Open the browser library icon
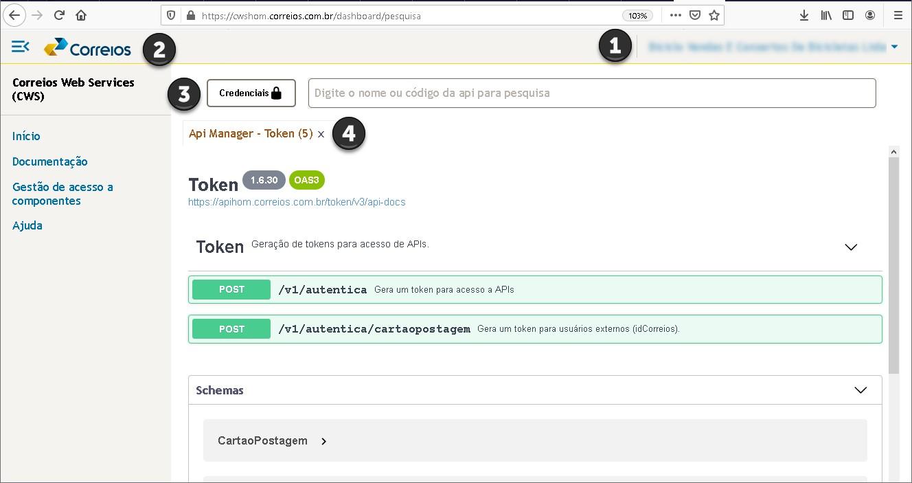This screenshot has width=912, height=483. (826, 15)
